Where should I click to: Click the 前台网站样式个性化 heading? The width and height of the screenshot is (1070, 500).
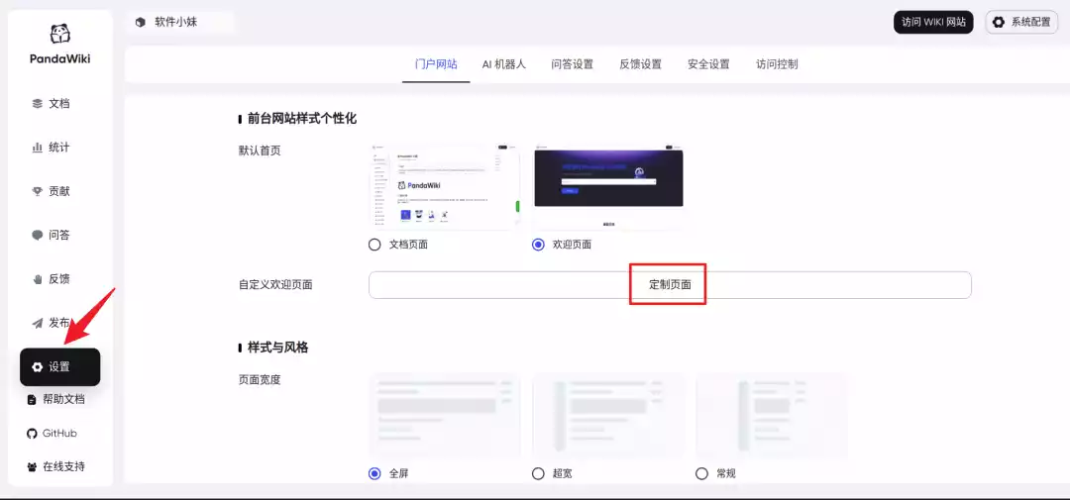pyautogui.click(x=302, y=119)
